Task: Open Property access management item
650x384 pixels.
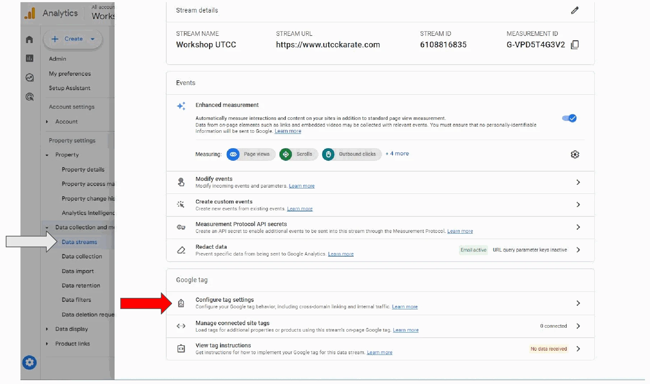Action: tap(88, 184)
